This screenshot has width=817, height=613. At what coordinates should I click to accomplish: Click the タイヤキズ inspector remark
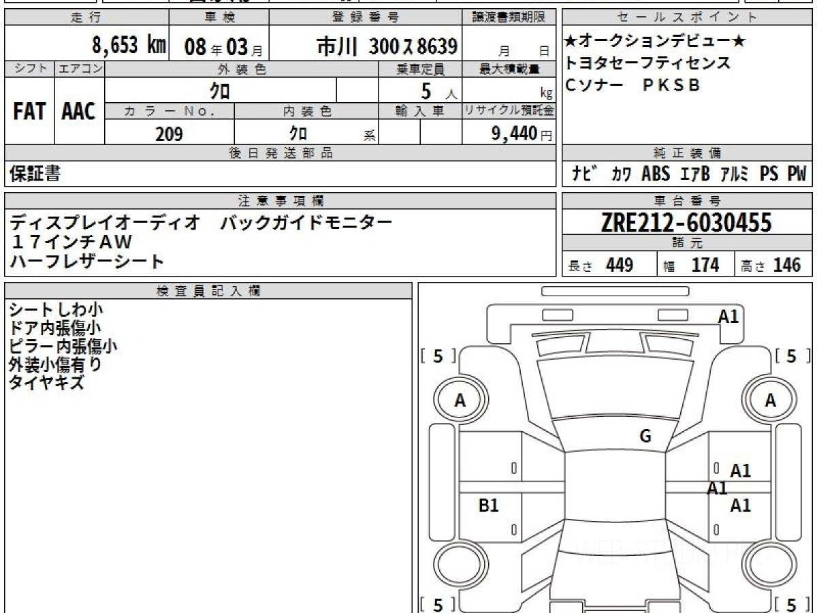46,382
